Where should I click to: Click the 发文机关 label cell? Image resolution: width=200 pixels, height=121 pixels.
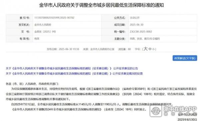pos(19,25)
